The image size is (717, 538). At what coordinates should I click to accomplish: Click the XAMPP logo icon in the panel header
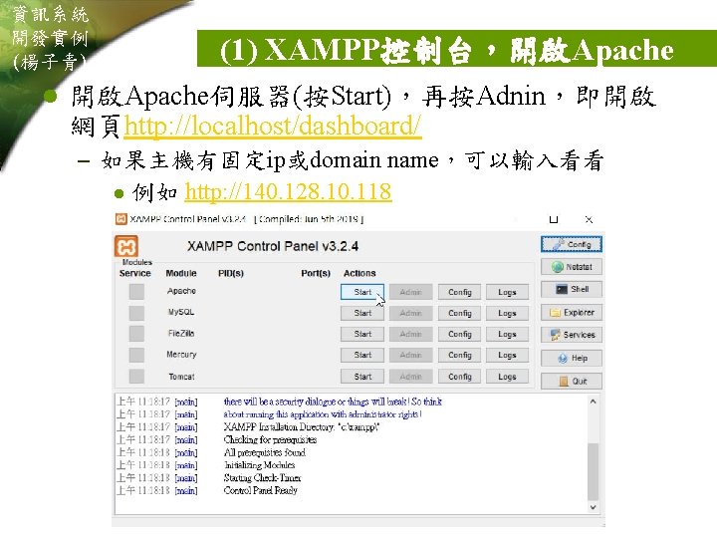[126, 246]
